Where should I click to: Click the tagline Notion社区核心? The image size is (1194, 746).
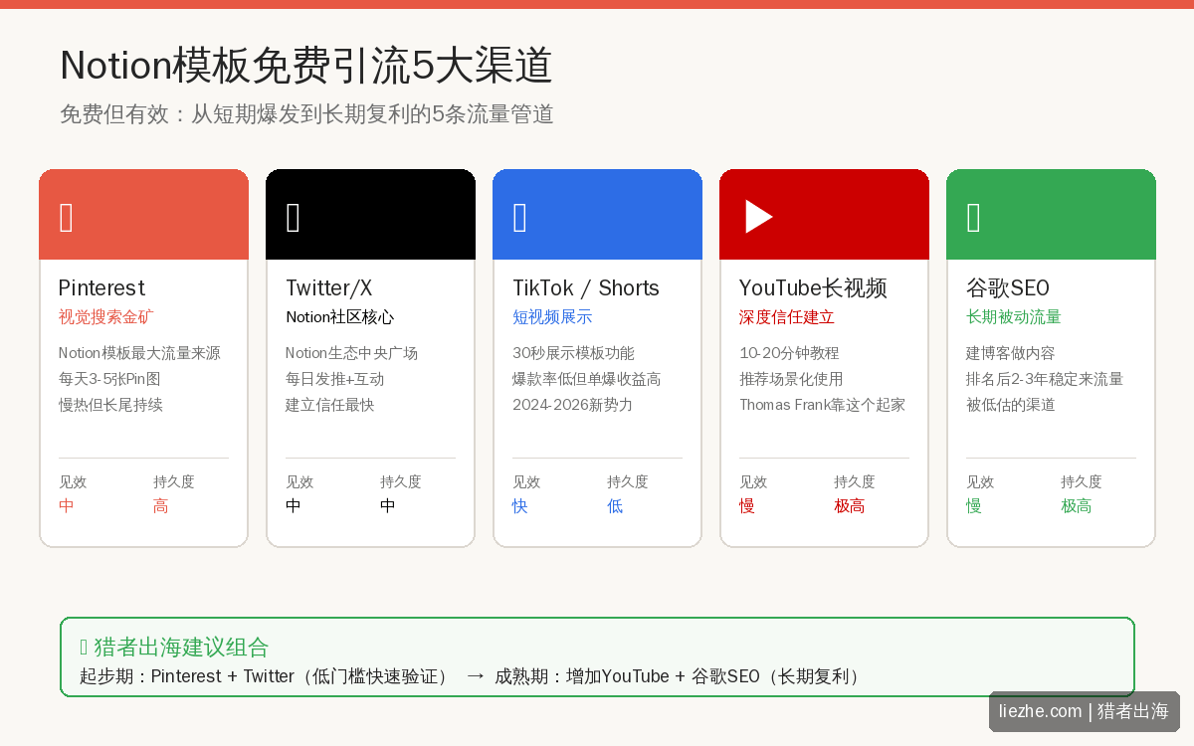tap(339, 317)
